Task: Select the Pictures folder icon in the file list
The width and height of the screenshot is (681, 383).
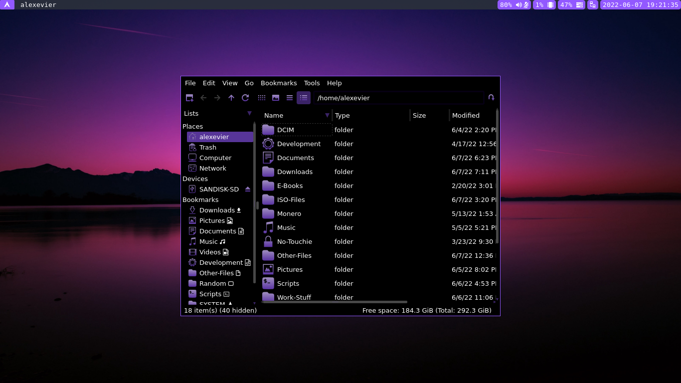Action: (268, 269)
